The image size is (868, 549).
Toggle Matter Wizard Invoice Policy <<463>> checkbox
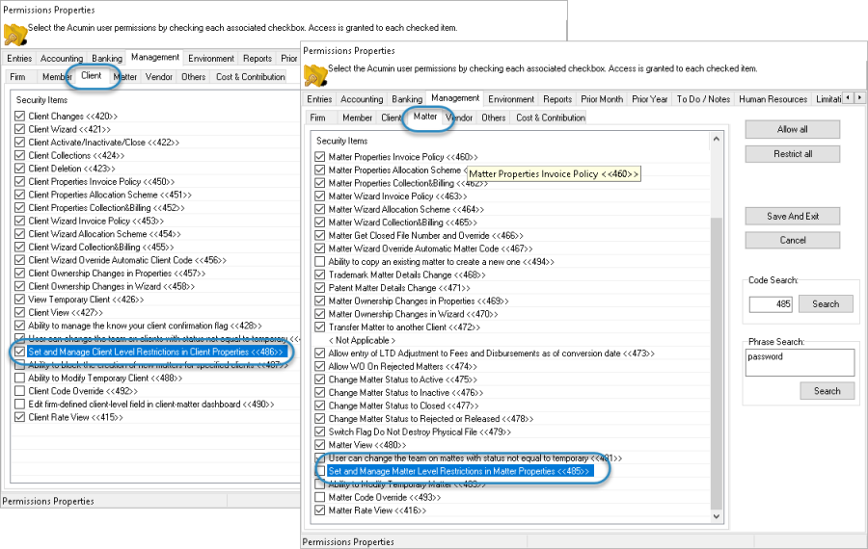point(319,196)
